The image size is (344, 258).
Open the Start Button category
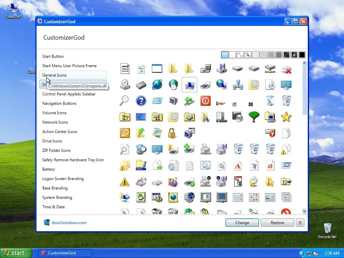coord(53,56)
